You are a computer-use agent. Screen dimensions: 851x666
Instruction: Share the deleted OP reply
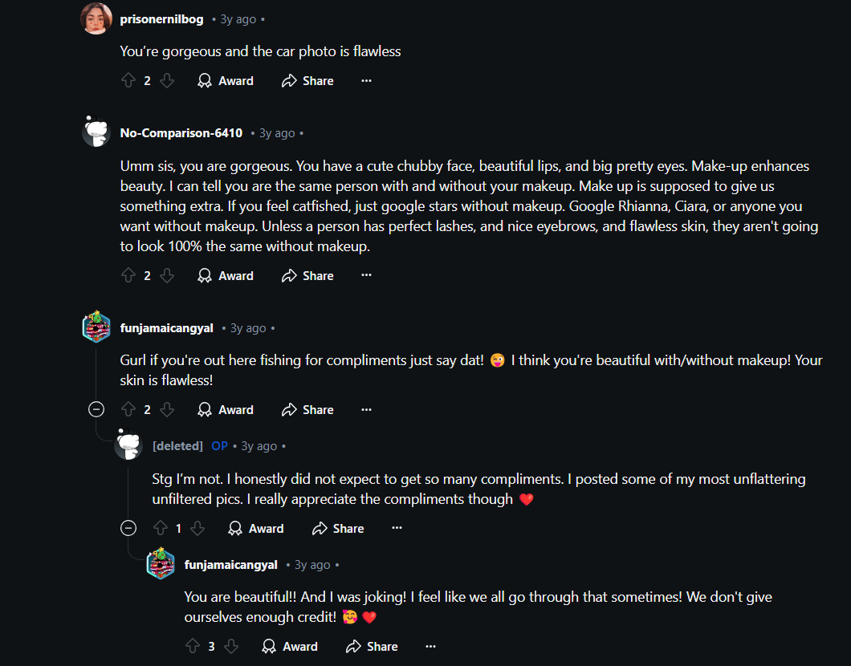(x=338, y=529)
